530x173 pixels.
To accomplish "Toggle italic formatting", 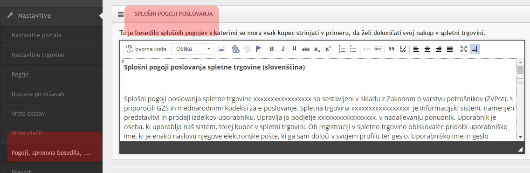I will click(283, 49).
